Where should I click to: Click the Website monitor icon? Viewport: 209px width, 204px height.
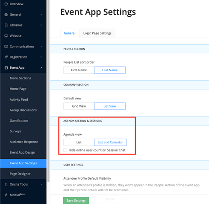pos(6,36)
